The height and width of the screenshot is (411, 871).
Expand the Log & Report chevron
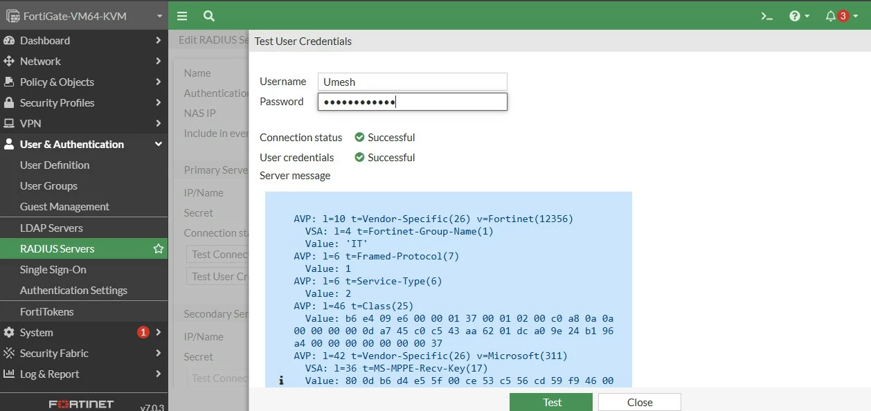coord(159,374)
